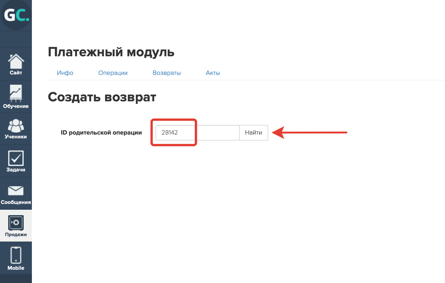Select the Продажи safe icon

(16, 223)
